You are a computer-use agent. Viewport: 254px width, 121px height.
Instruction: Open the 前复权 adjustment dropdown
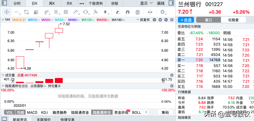tap(143, 20)
